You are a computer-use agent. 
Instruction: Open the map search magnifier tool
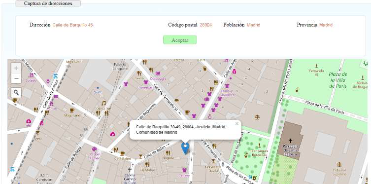coord(16,93)
